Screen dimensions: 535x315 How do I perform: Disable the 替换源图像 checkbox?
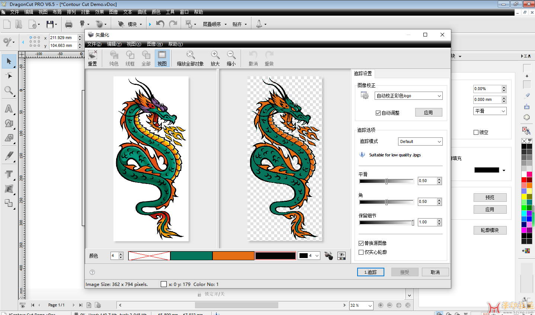click(361, 243)
